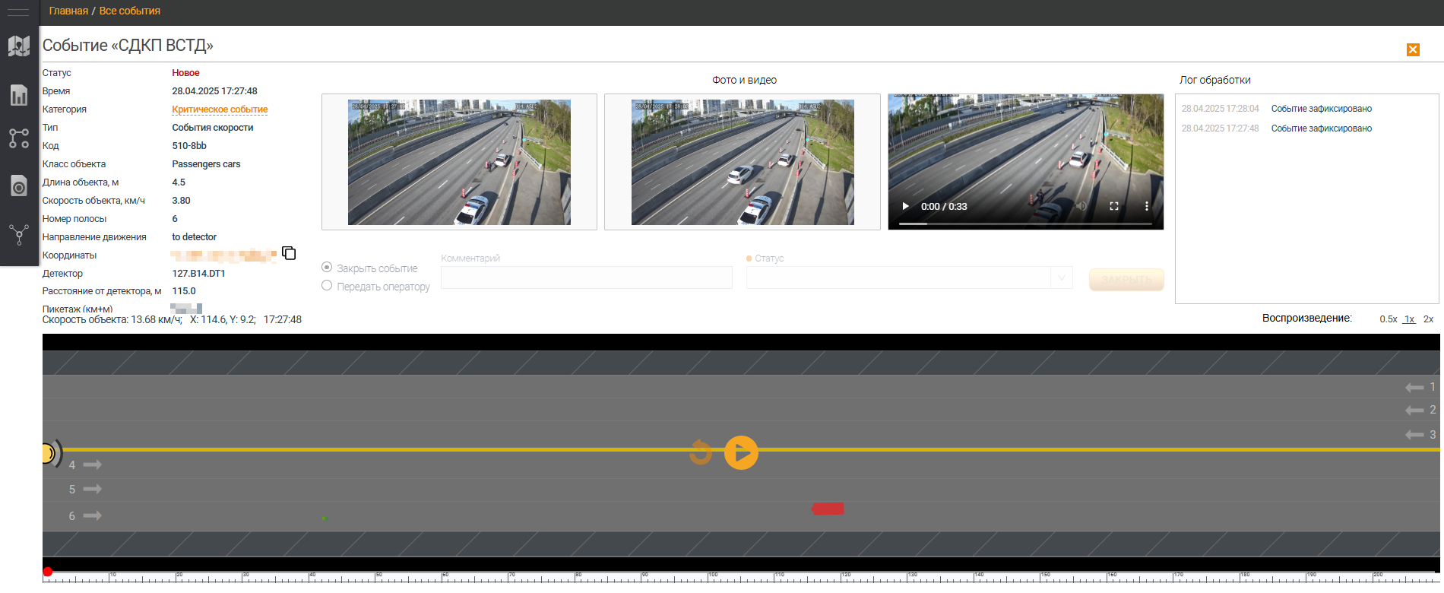Viewport: 1444px width, 593px height.
Task: Go to 'Главная' in the breadcrumb
Action: click(68, 11)
